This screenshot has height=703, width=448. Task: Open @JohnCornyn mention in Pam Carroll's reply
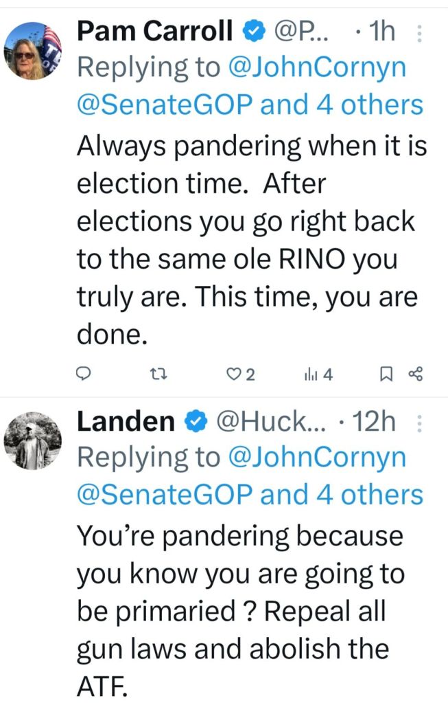coord(316,67)
